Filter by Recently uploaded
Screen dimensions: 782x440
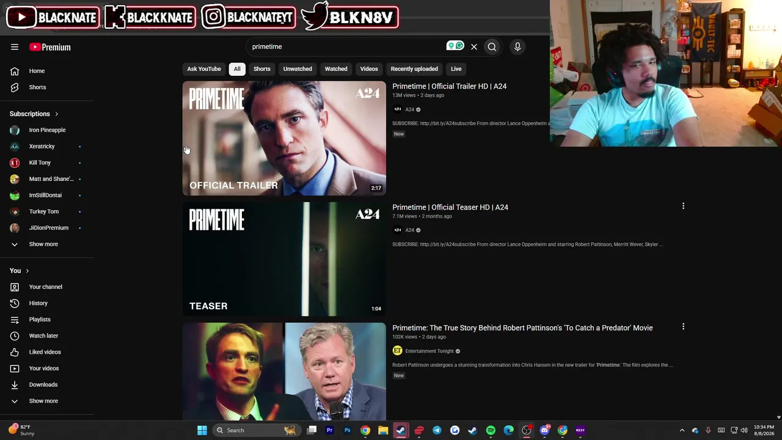click(414, 69)
